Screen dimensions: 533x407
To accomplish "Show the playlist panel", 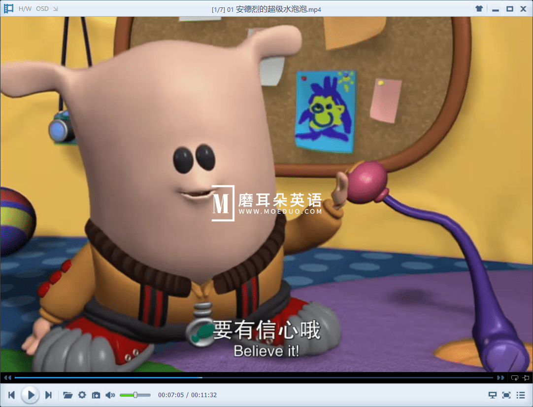I will pyautogui.click(x=521, y=395).
